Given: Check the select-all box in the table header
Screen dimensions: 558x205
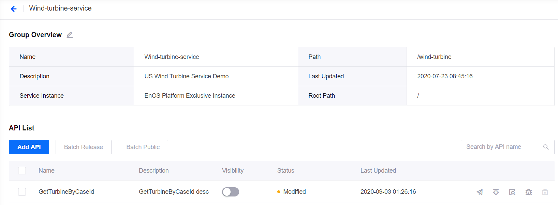Looking at the screenshot, I should pos(22,171).
